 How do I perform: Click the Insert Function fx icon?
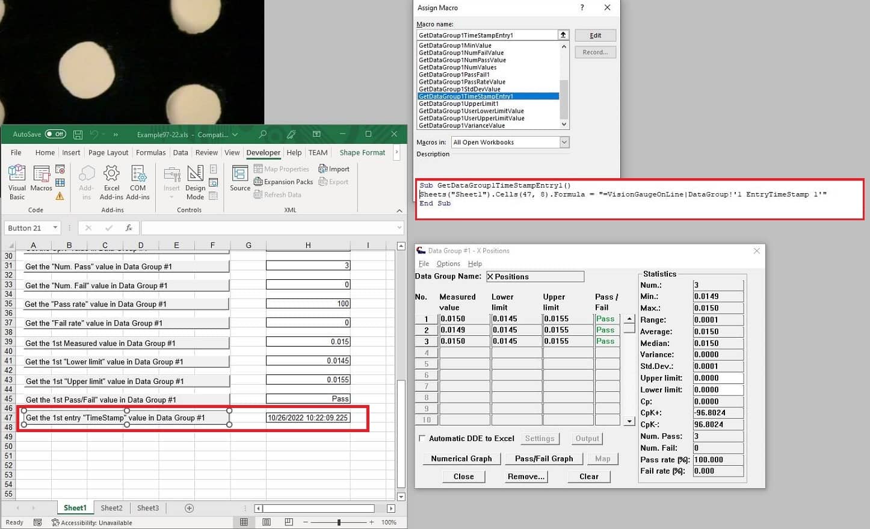tap(129, 228)
